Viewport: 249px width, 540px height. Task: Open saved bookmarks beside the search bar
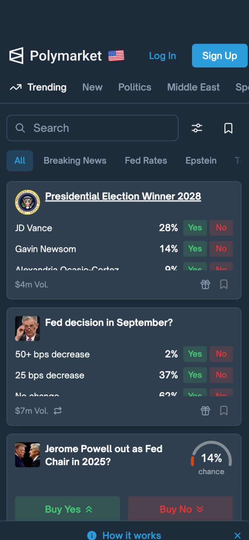pos(228,128)
